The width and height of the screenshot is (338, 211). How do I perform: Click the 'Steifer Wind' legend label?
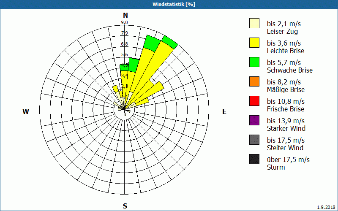point(285,148)
